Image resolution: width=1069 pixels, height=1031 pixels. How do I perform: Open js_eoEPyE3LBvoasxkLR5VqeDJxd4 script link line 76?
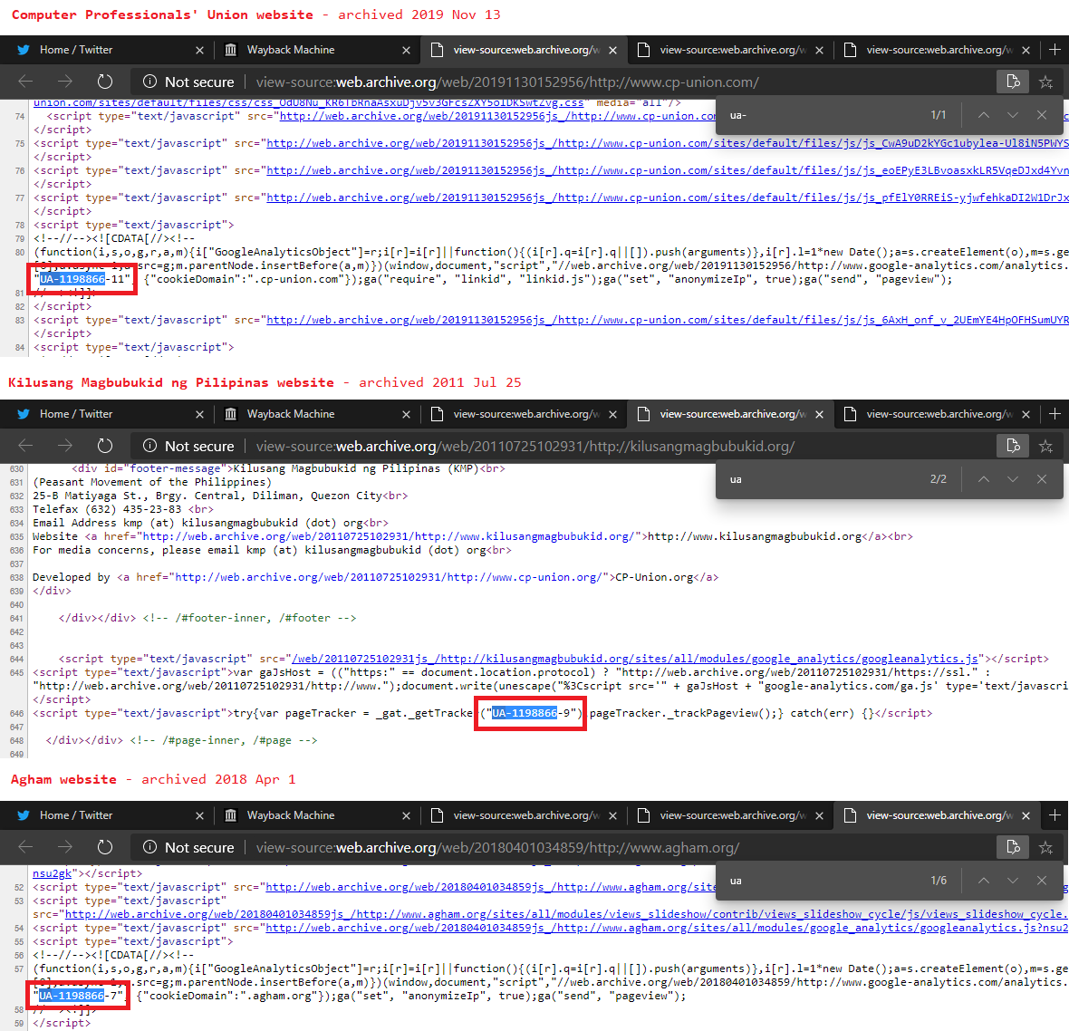(667, 170)
